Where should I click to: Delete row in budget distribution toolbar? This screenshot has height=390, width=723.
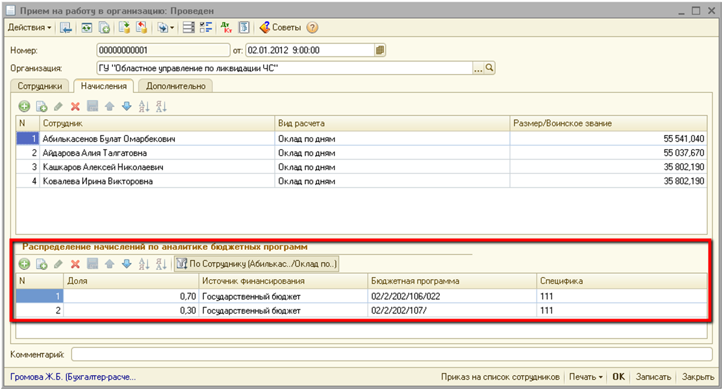pos(75,263)
